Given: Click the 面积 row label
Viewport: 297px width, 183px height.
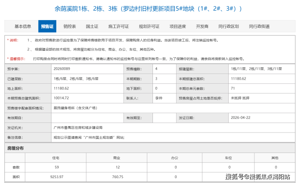Looking at the screenshot, I should point(16,177).
